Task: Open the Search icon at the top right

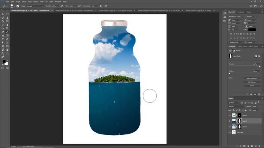Action: [x=251, y=6]
